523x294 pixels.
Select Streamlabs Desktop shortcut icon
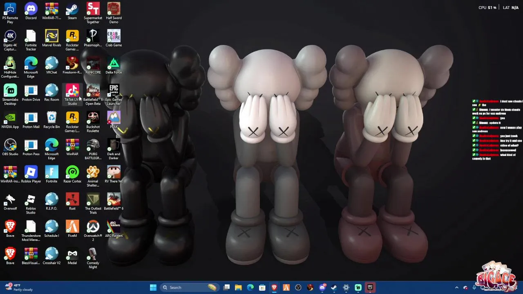coord(10,95)
